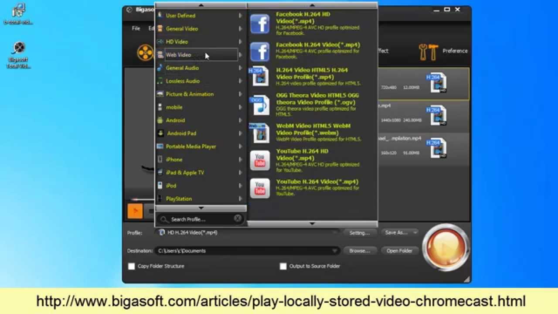Click the Preference tools icon
Viewport: 558px width, 314px height.
click(x=428, y=51)
